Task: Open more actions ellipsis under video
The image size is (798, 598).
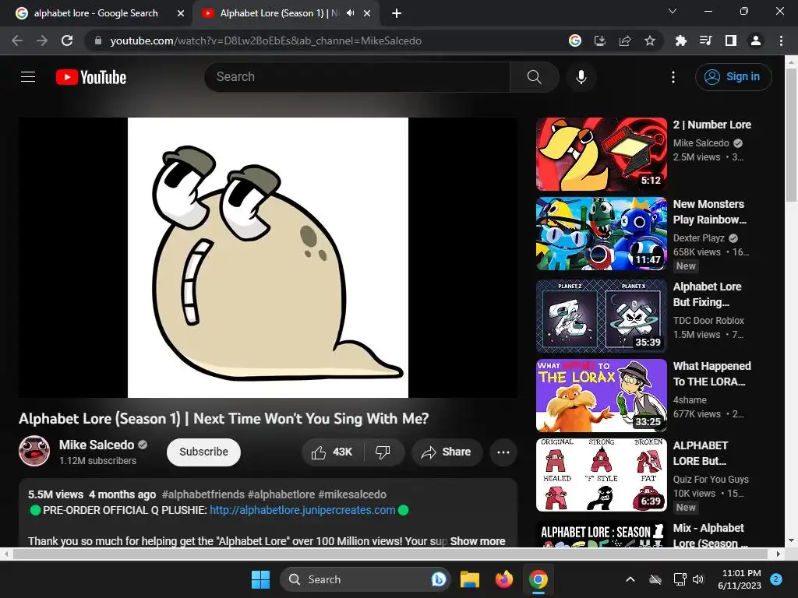Action: pos(503,452)
